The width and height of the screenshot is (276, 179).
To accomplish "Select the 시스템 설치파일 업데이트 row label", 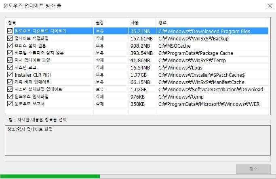I will [38, 89].
